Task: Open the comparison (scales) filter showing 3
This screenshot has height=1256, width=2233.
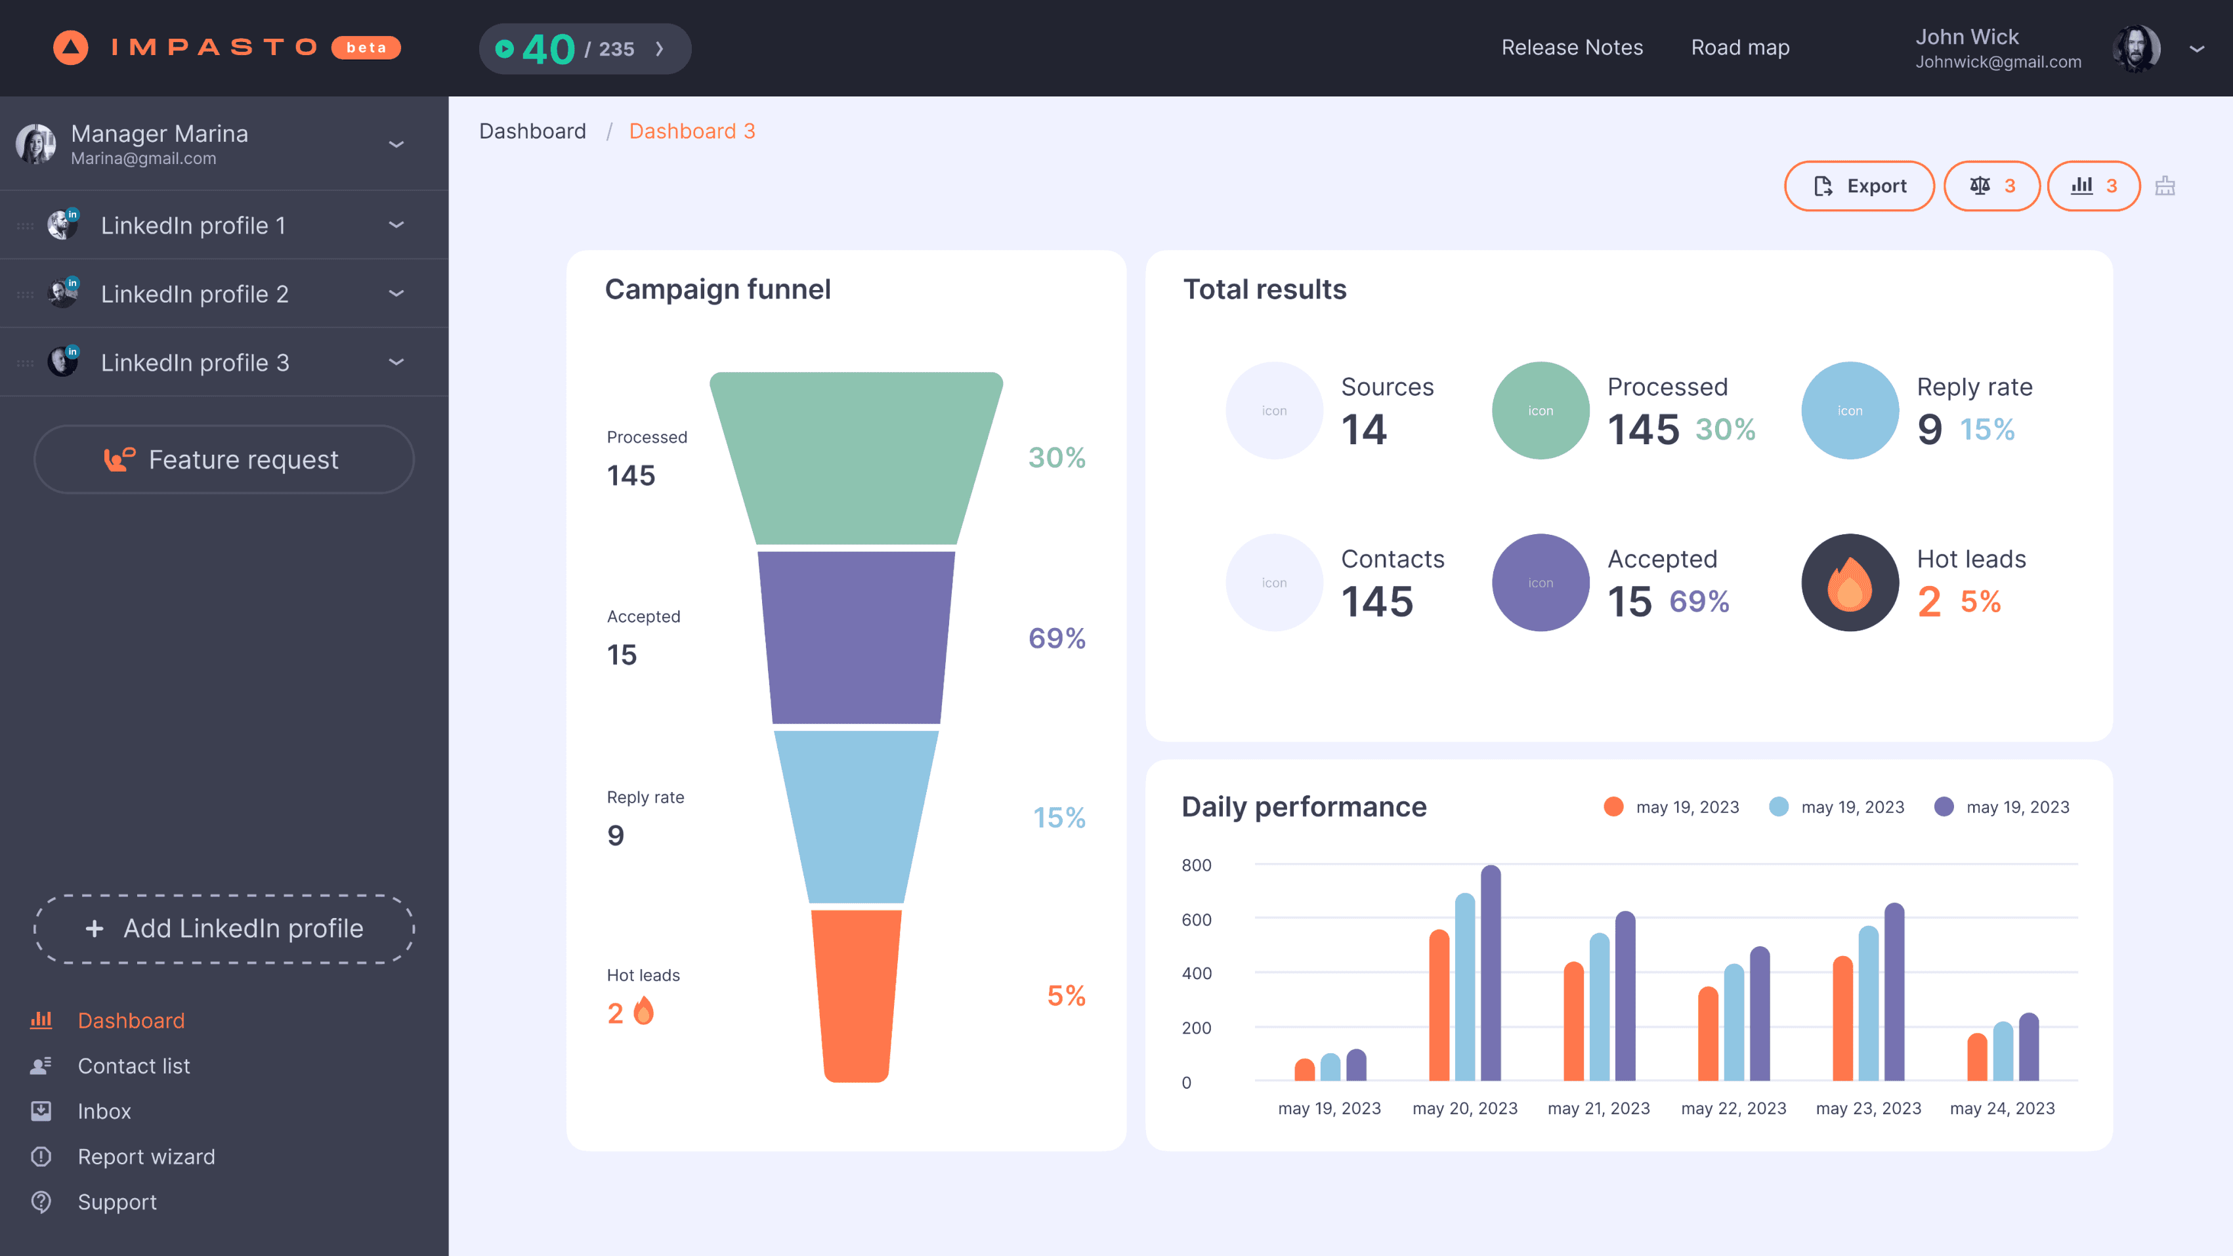Action: pos(1991,186)
